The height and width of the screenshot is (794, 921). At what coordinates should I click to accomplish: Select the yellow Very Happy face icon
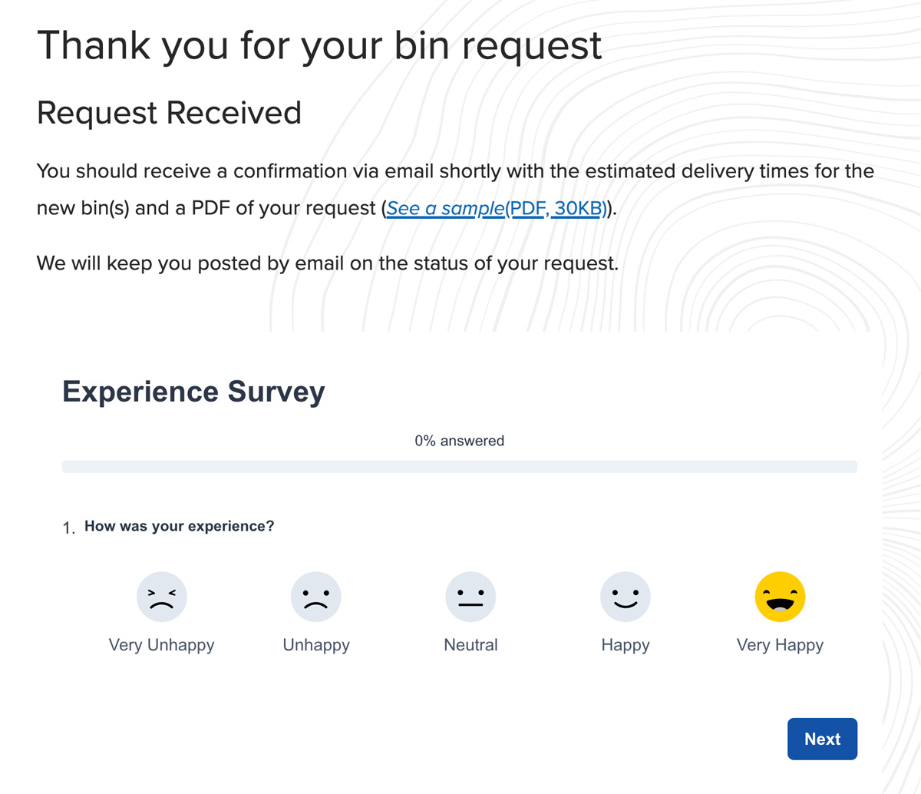point(780,597)
